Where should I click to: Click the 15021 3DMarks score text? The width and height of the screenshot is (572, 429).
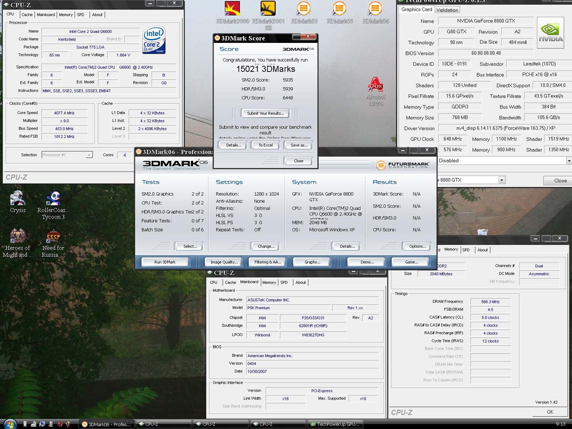pyautogui.click(x=265, y=69)
